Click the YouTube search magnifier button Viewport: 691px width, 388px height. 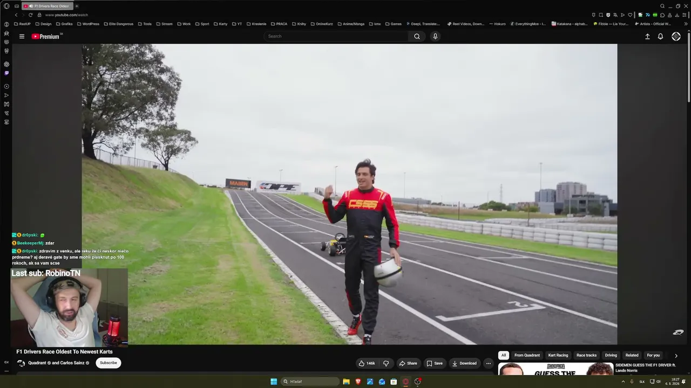pyautogui.click(x=417, y=37)
